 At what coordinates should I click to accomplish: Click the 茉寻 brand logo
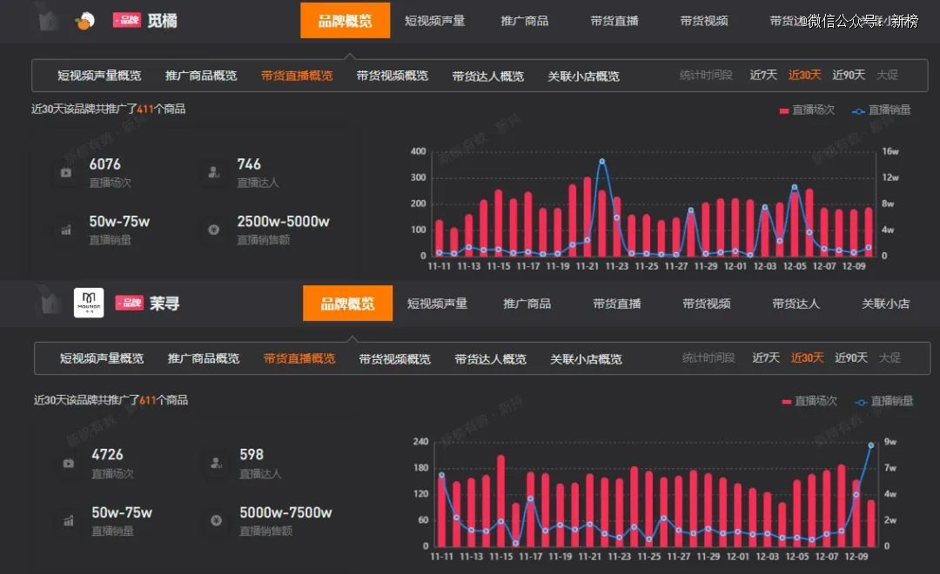(x=91, y=302)
